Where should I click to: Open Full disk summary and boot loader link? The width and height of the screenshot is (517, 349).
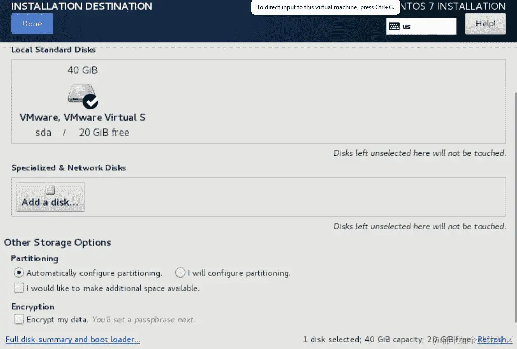click(x=72, y=339)
